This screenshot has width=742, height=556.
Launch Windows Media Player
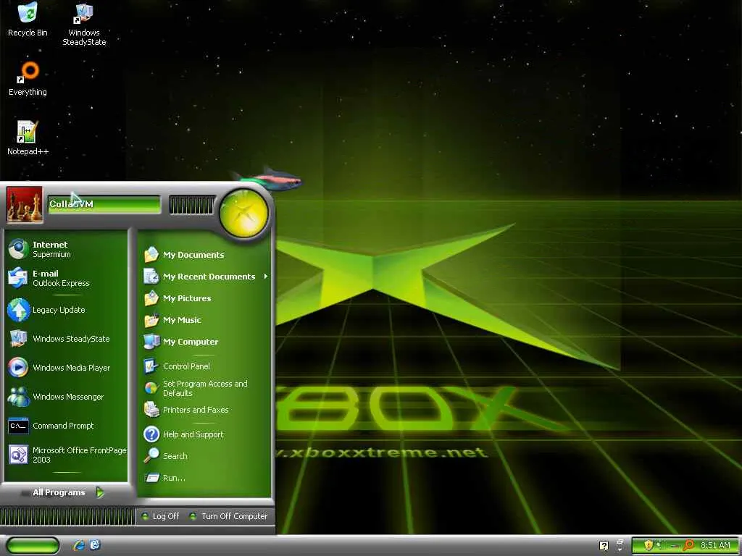point(66,367)
